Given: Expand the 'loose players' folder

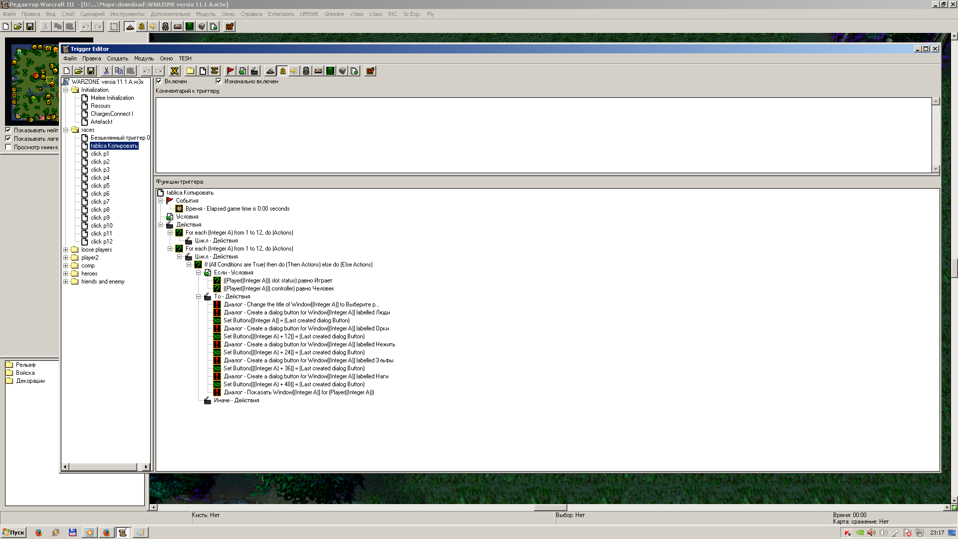Looking at the screenshot, I should 65,250.
